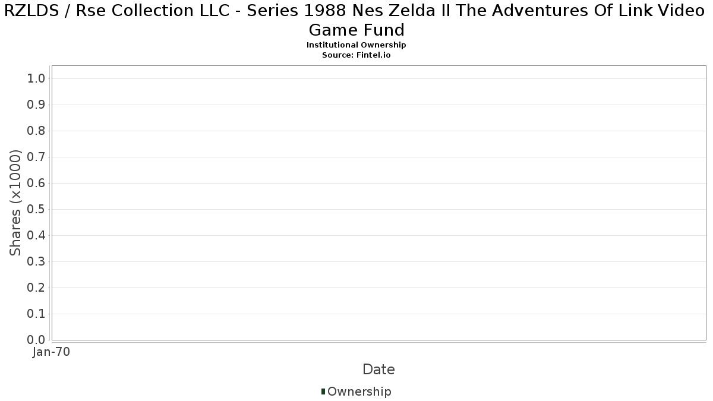Select the Institutional Ownership subtitle
The height and width of the screenshot is (401, 713).
tap(356, 45)
